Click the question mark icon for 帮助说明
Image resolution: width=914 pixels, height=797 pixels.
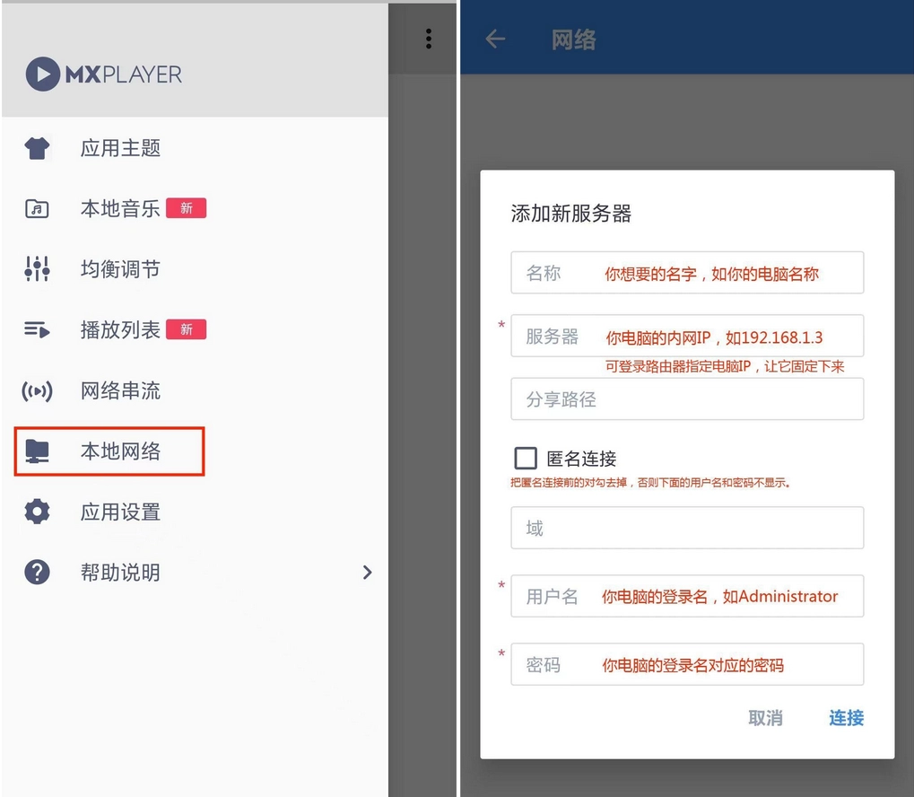pos(38,573)
